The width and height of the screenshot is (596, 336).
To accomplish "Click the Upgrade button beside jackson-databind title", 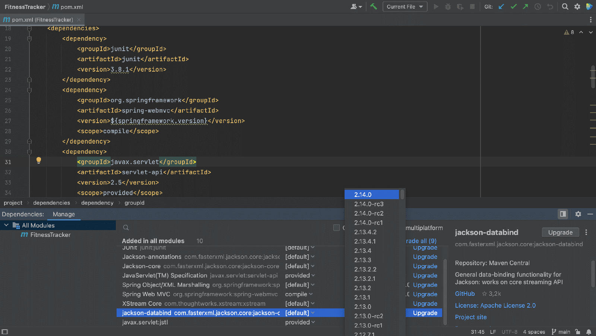I will (560, 232).
